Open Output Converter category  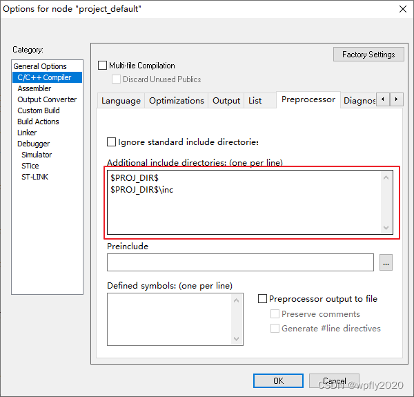[47, 99]
